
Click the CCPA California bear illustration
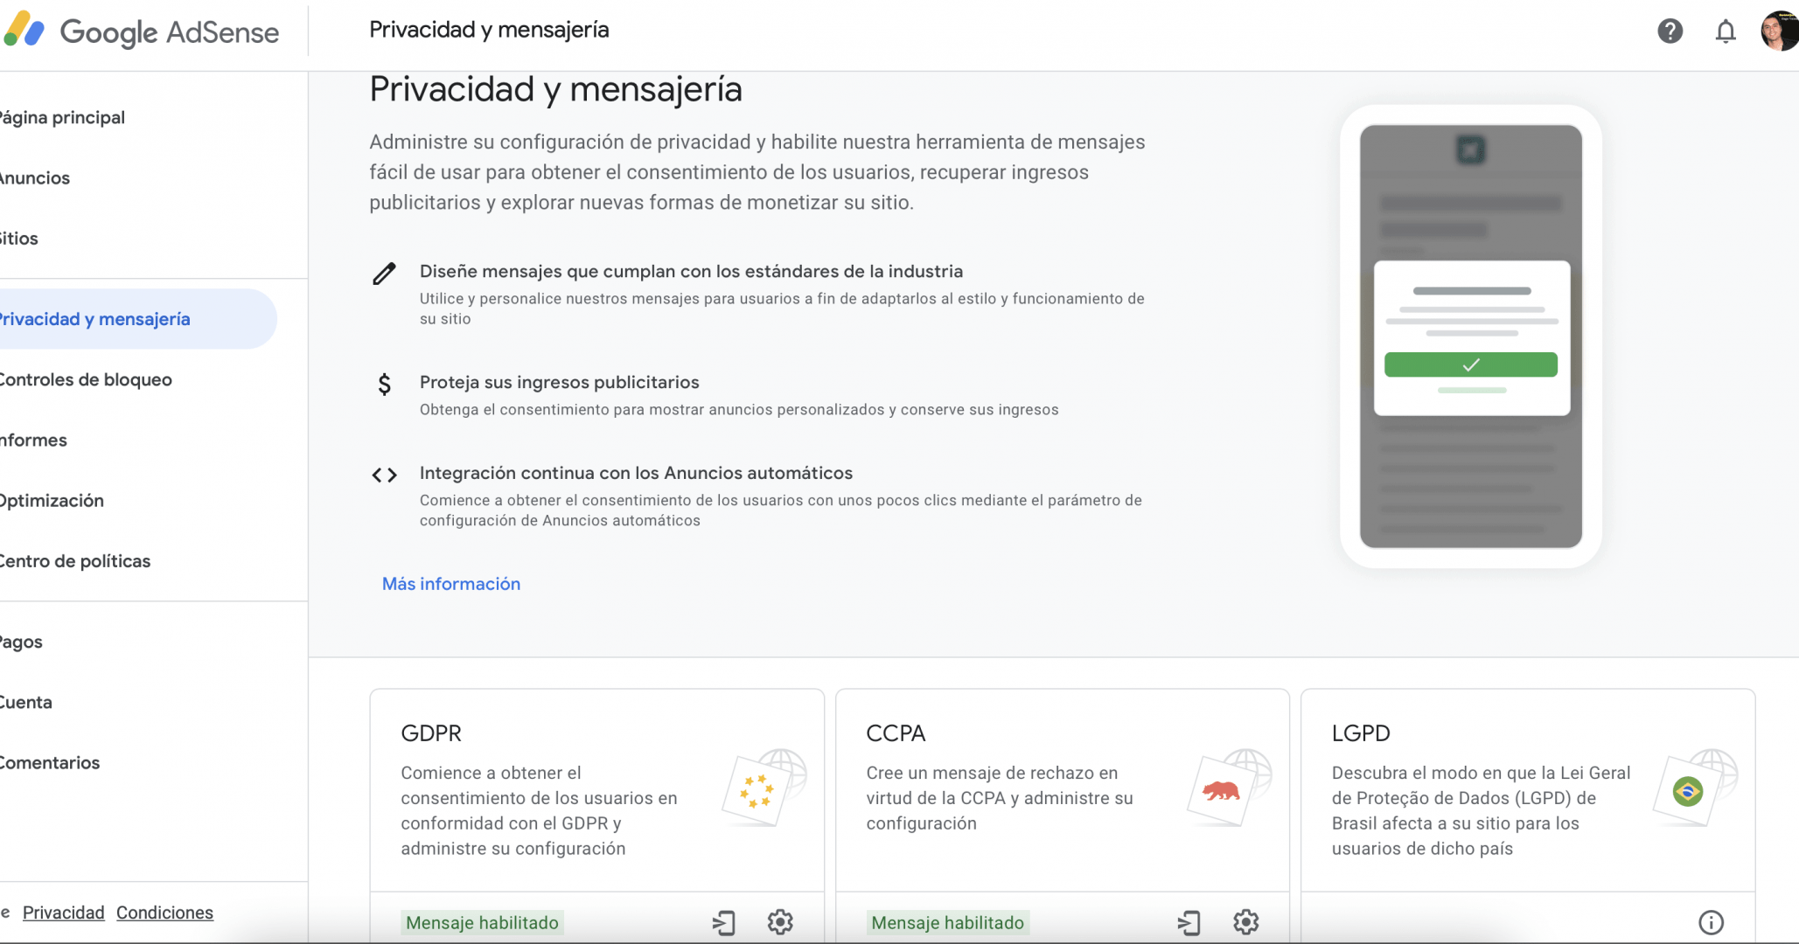1230,787
